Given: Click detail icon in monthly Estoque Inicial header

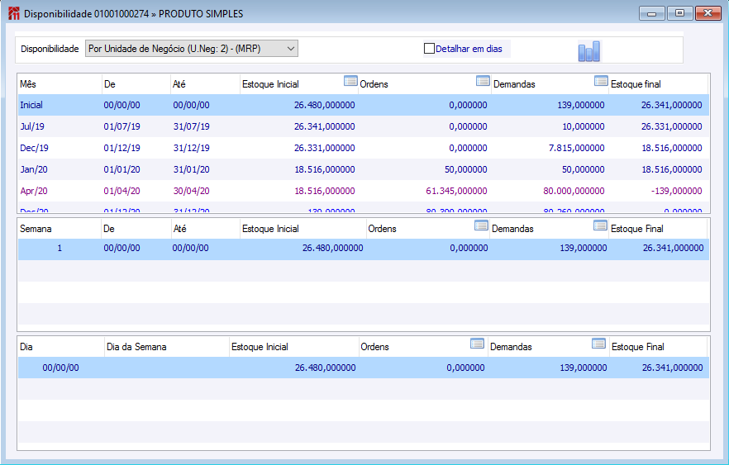Looking at the screenshot, I should 350,81.
